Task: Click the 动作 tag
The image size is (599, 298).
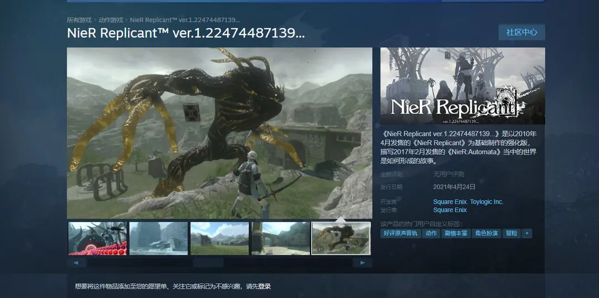Action: (x=431, y=233)
